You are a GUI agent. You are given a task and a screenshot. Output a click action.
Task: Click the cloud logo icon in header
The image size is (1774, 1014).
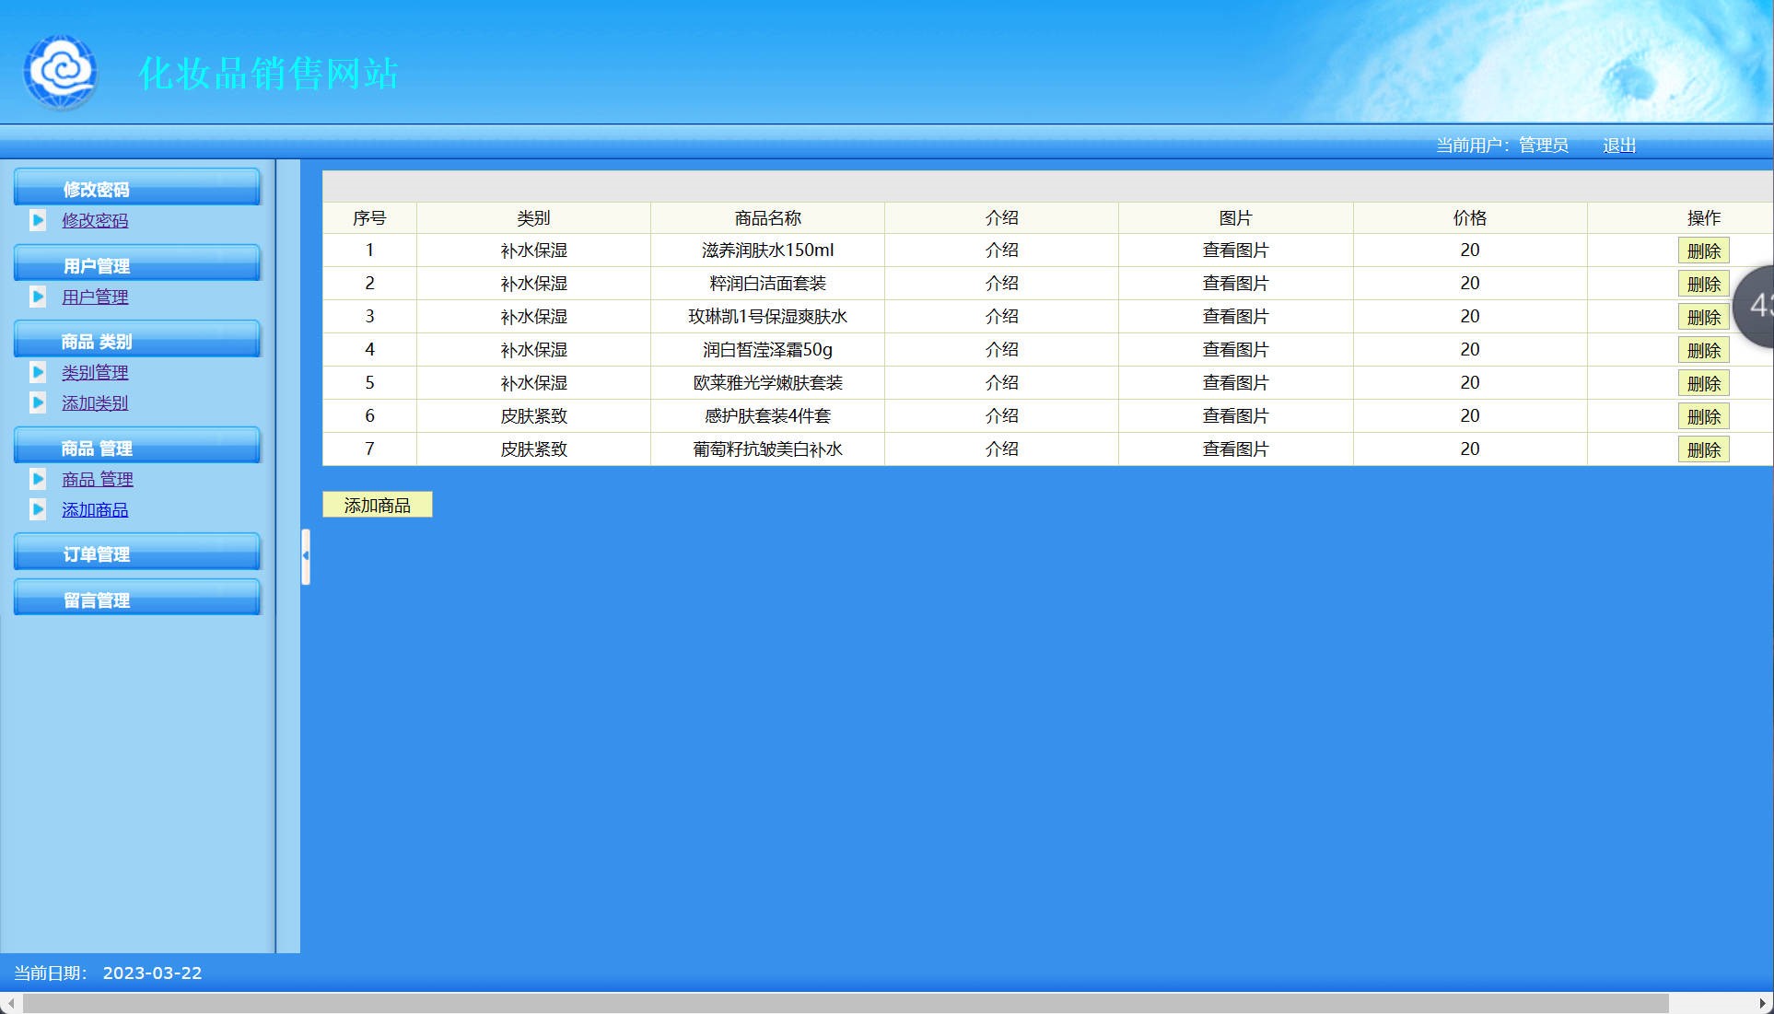coord(61,71)
